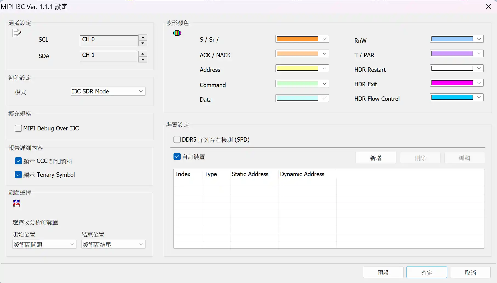Click the 新增 button
The width and height of the screenshot is (497, 283).
click(x=376, y=158)
